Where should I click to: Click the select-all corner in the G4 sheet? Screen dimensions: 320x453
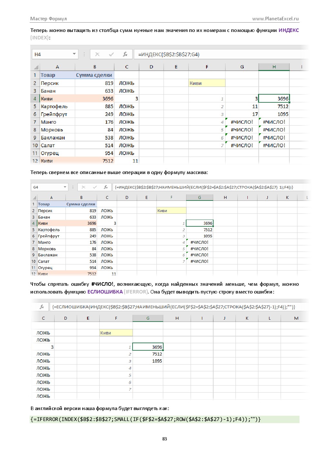(34, 197)
